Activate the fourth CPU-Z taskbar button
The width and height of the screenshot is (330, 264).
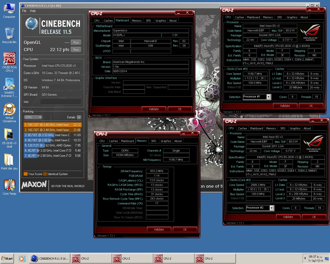point(215,259)
